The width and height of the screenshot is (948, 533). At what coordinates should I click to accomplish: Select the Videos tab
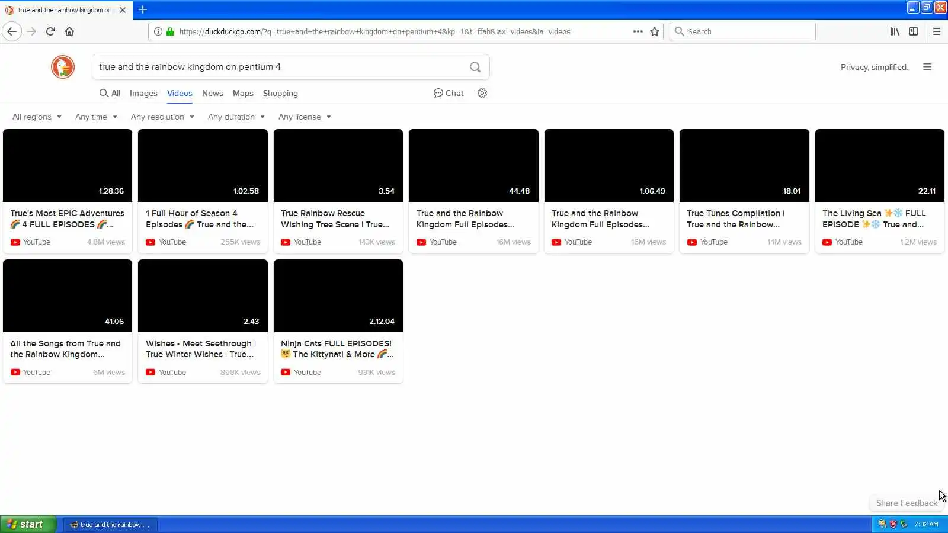[x=180, y=93]
